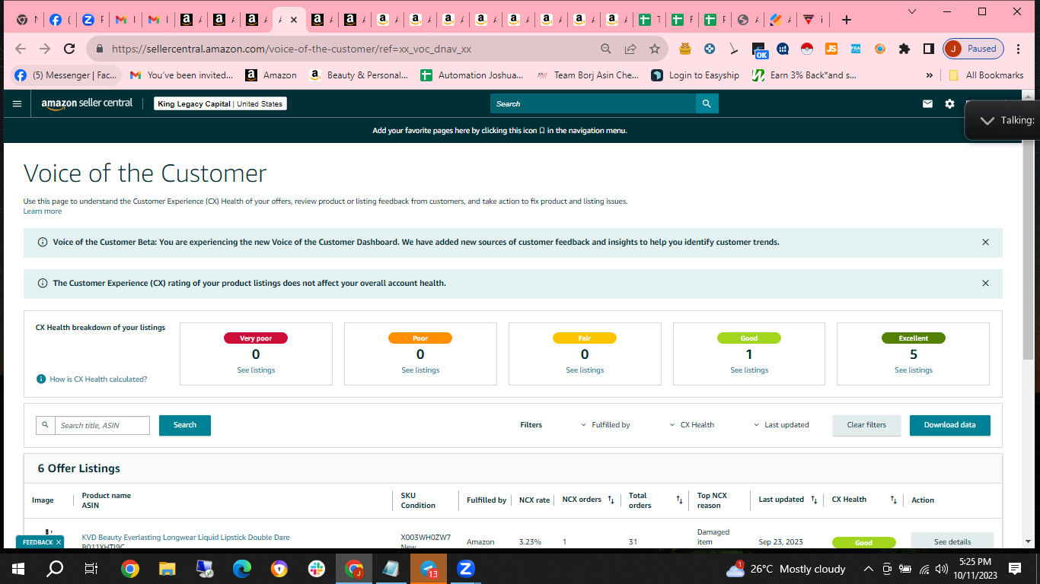Open the orange JS extension icon
Screen dimensions: 1040x584
[831, 49]
